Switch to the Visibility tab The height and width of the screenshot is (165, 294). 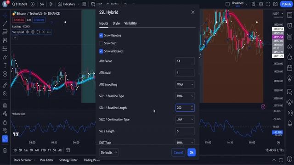130,23
